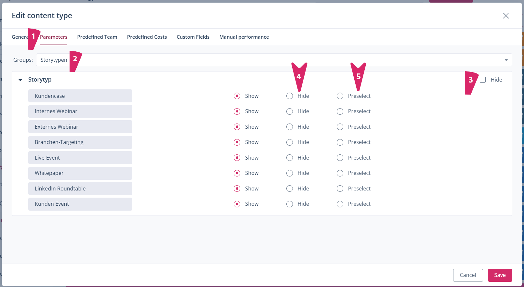Select Preselect for Internes Webinar
The height and width of the screenshot is (287, 524).
(x=340, y=111)
